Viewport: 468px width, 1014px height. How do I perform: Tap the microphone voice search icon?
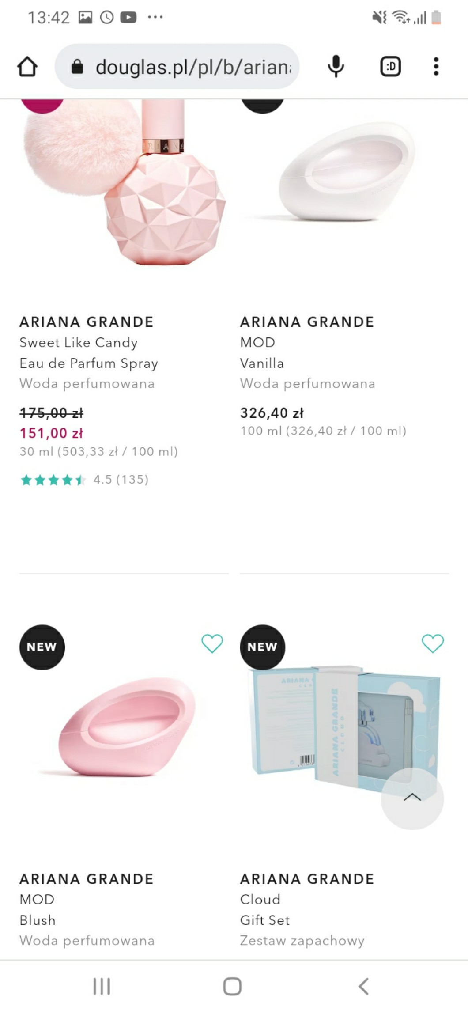click(336, 67)
